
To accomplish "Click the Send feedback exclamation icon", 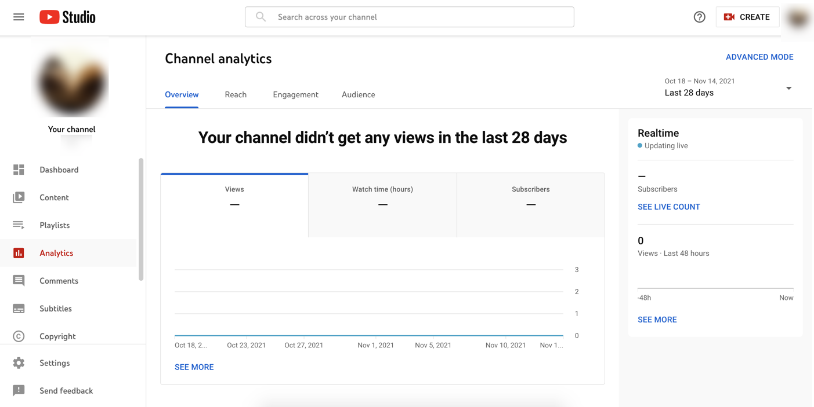I will pyautogui.click(x=19, y=391).
